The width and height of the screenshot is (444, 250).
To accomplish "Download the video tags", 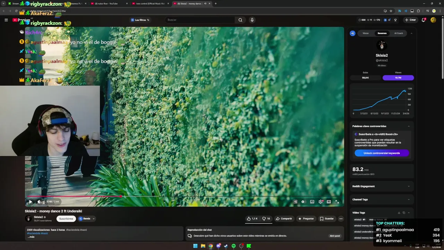I will coord(399,213).
